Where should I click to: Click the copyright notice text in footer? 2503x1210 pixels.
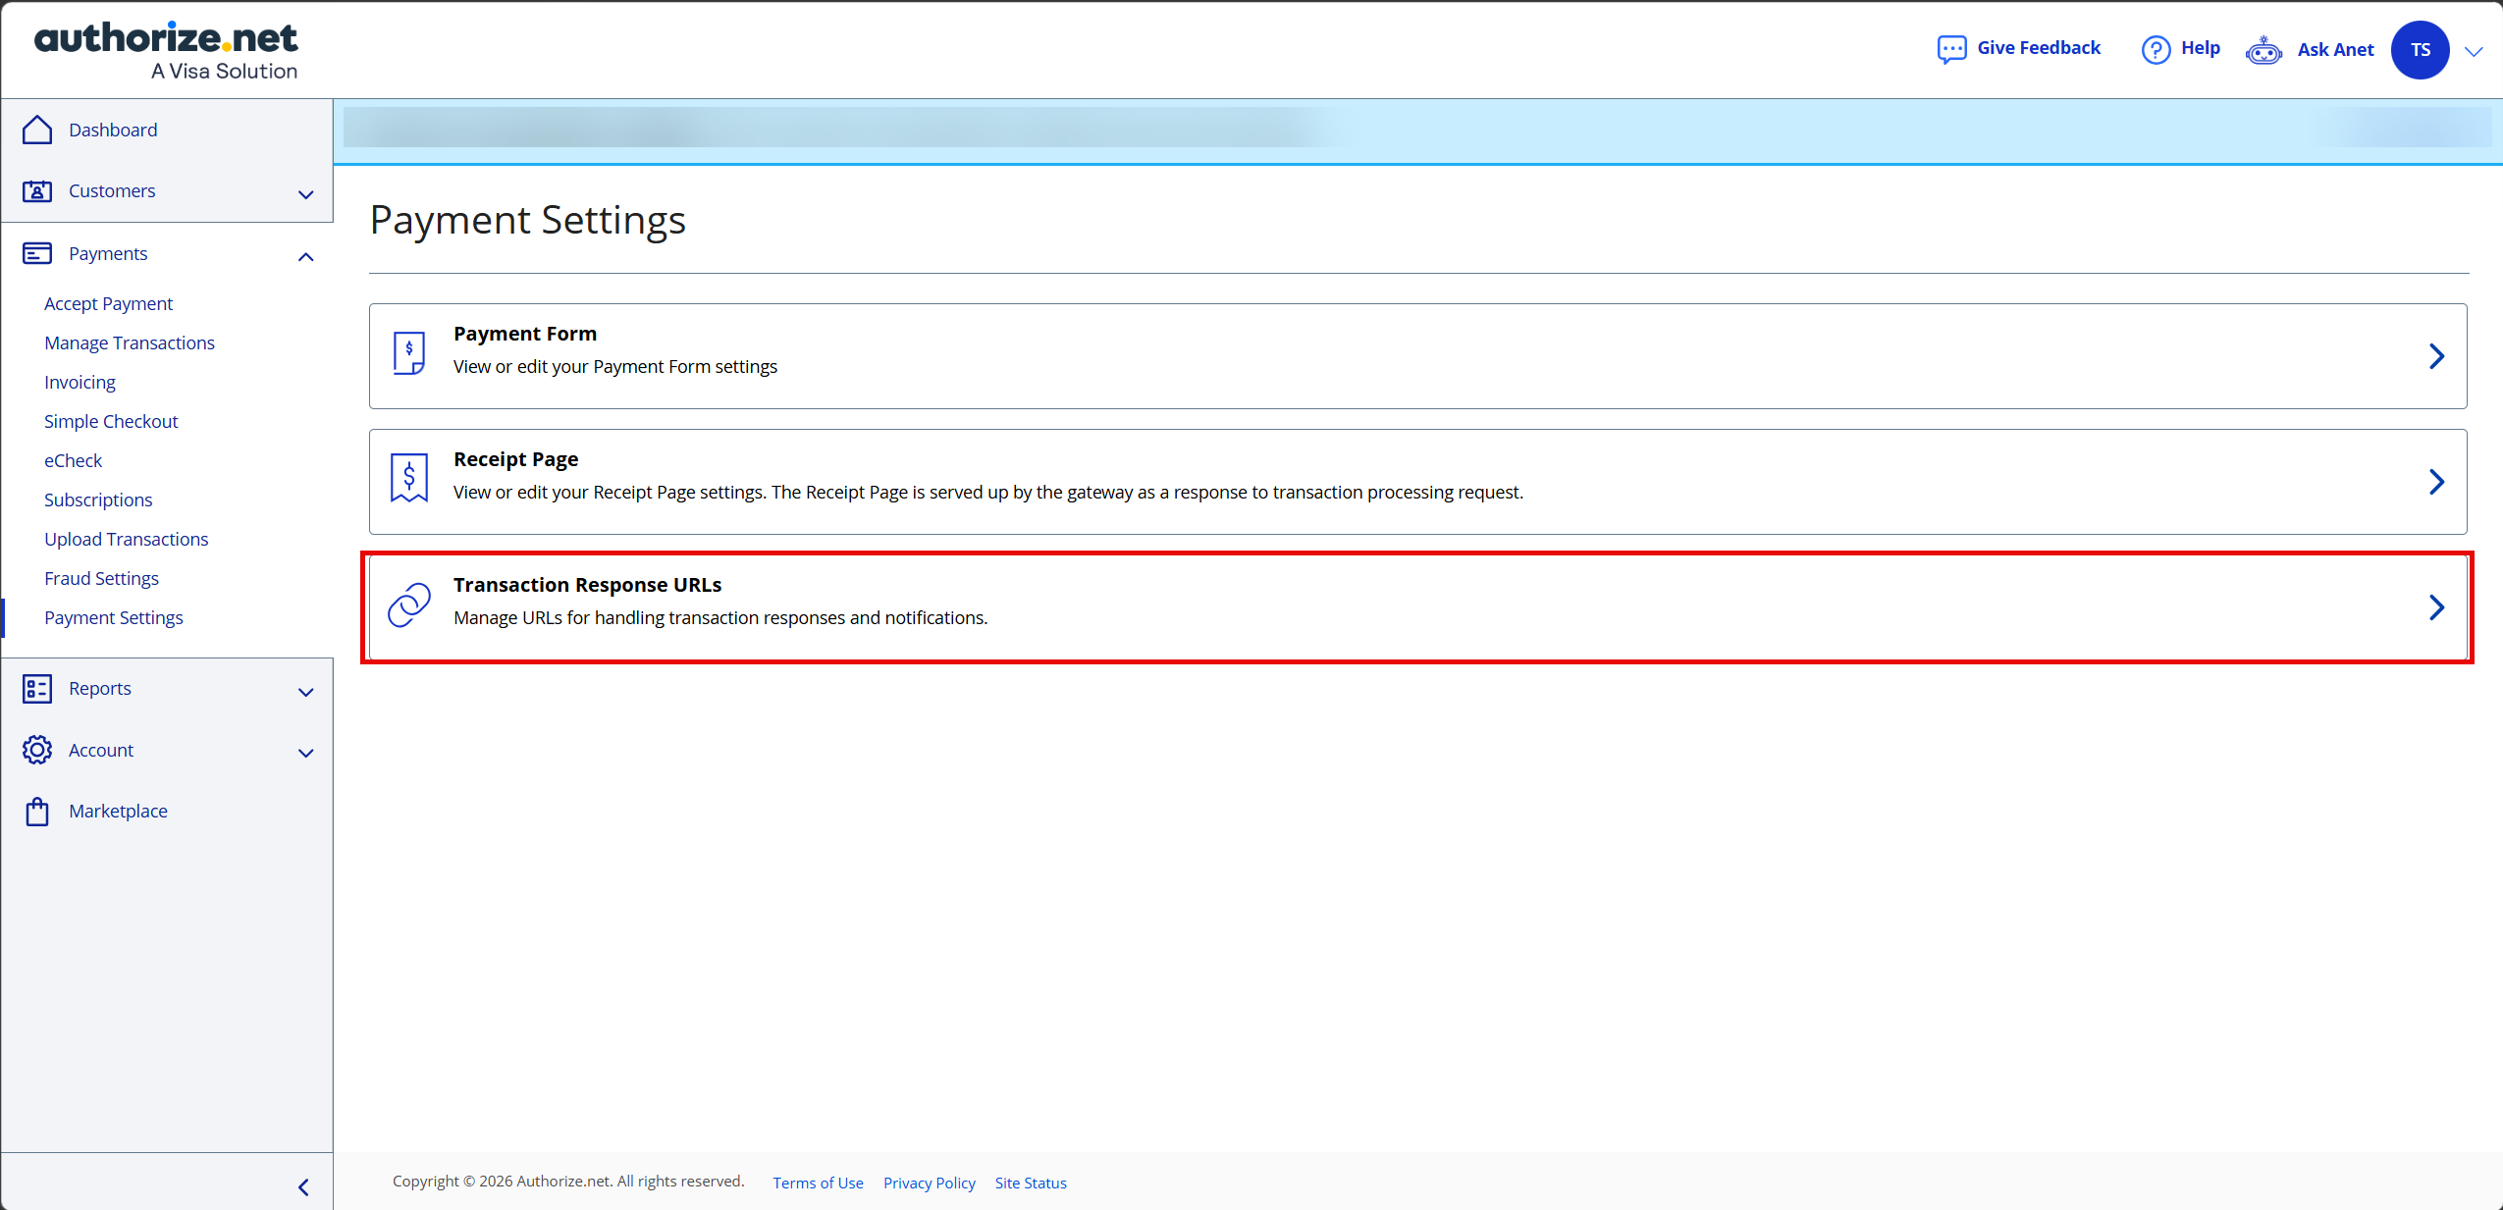(x=568, y=1182)
